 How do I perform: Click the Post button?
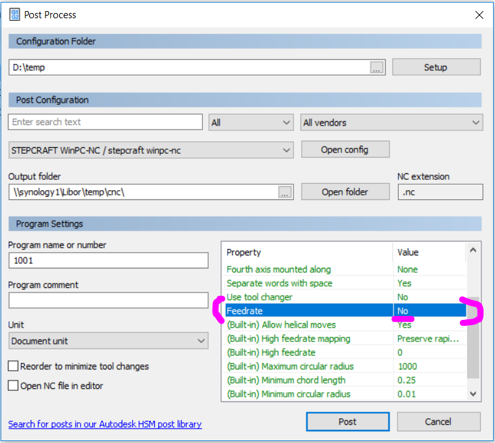pos(347,422)
